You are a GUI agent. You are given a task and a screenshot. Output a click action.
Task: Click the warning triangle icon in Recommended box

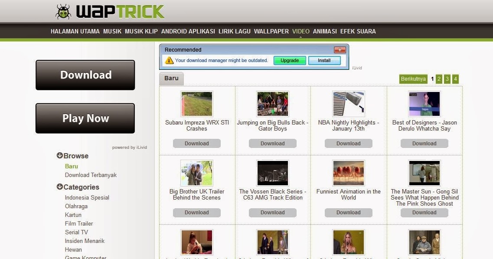point(169,60)
